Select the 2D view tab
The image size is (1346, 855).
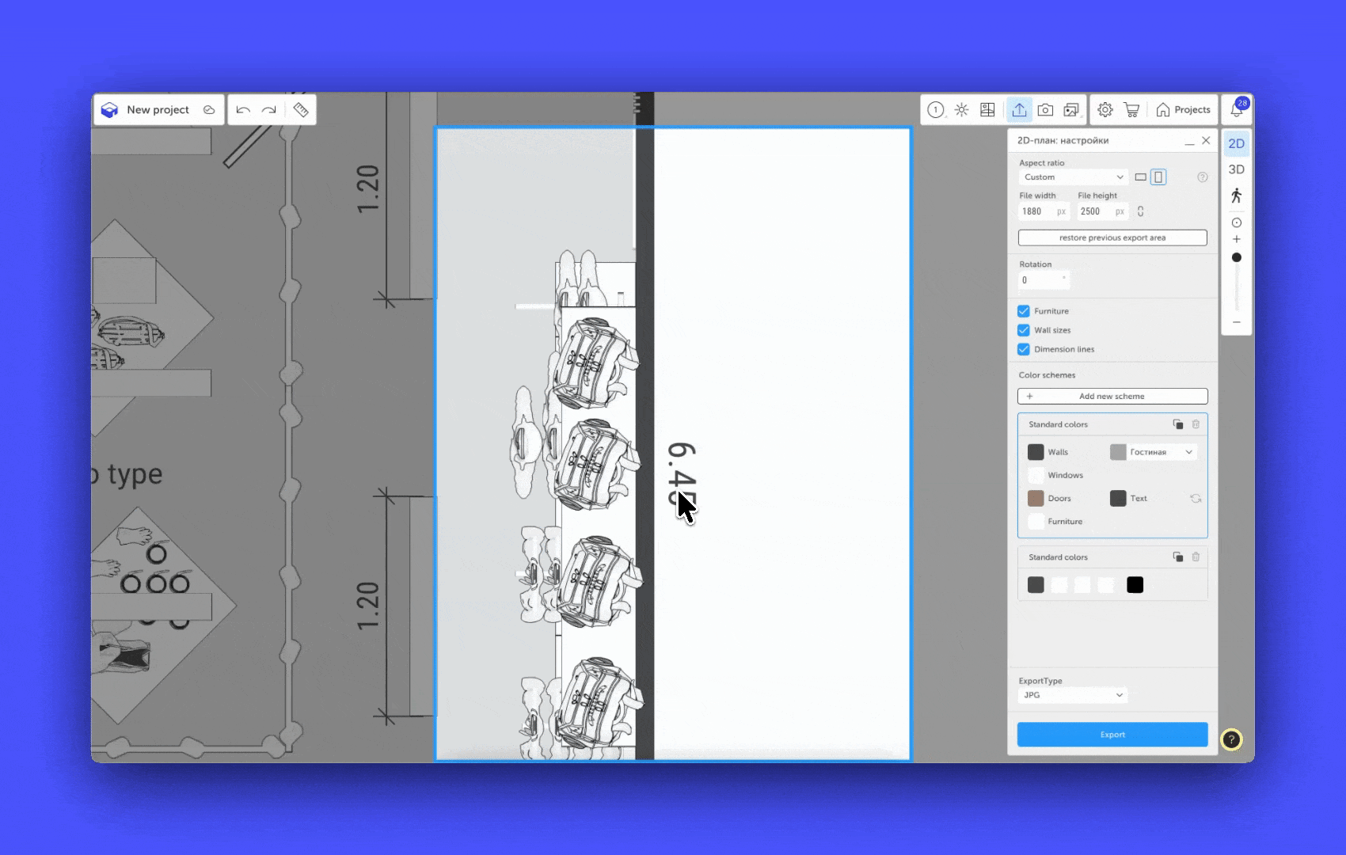pyautogui.click(x=1236, y=143)
